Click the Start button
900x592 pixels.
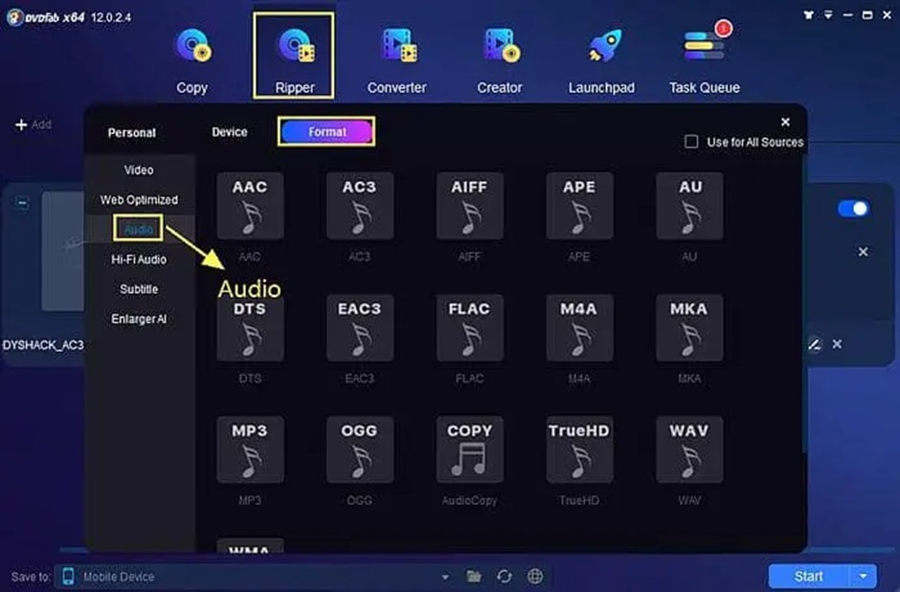809,576
